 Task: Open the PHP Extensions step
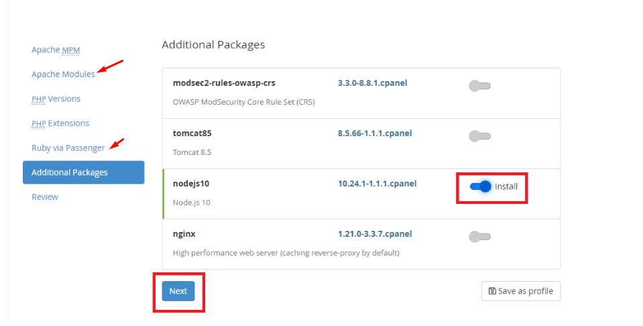tap(60, 123)
